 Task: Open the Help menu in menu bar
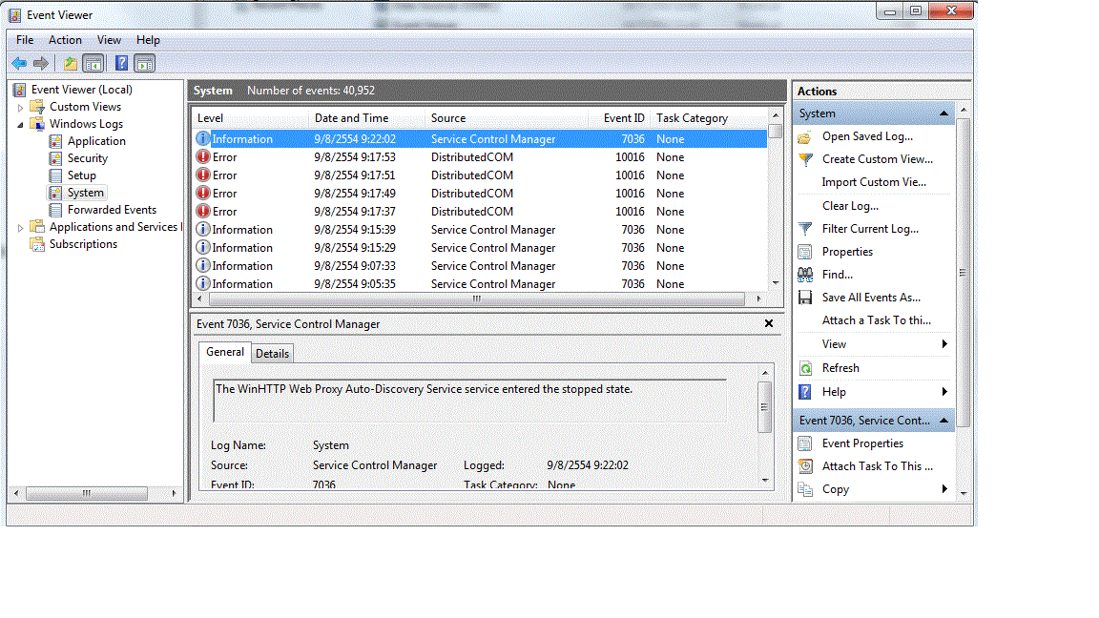click(x=148, y=40)
